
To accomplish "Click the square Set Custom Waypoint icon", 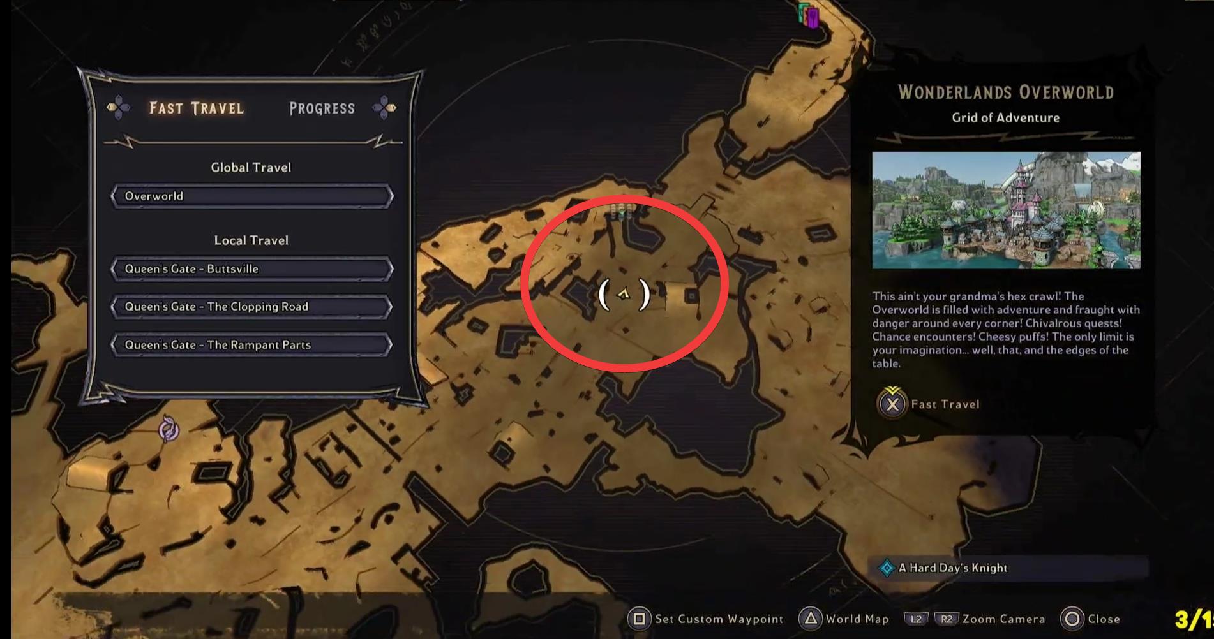I will click(639, 619).
